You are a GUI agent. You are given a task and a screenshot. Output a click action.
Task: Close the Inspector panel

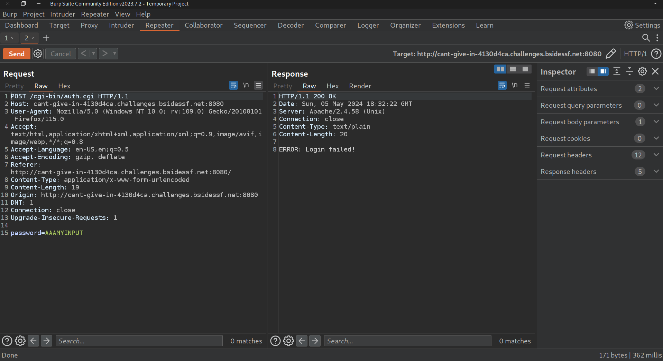(655, 71)
